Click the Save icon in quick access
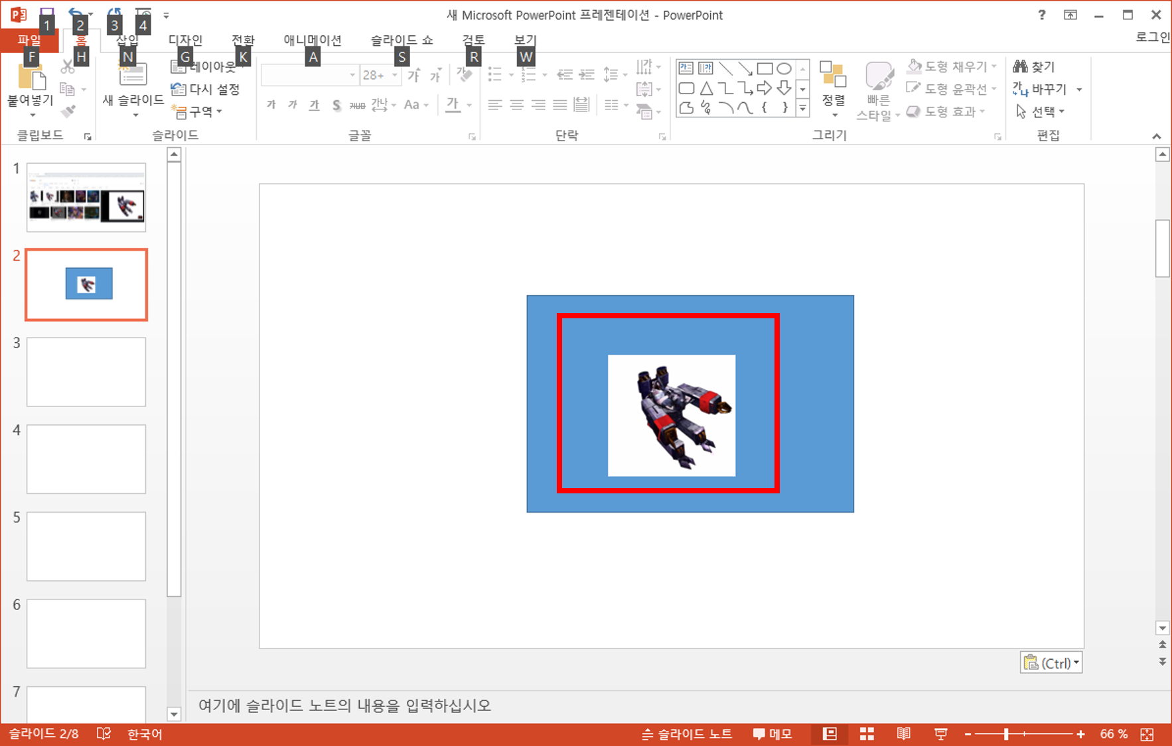This screenshot has height=746, width=1172. [46, 13]
